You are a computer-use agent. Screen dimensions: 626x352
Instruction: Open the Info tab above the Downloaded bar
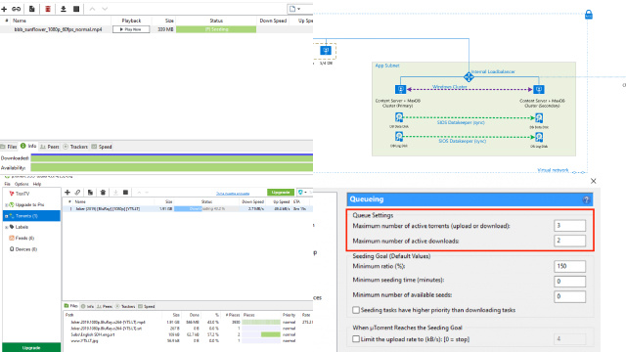click(28, 147)
